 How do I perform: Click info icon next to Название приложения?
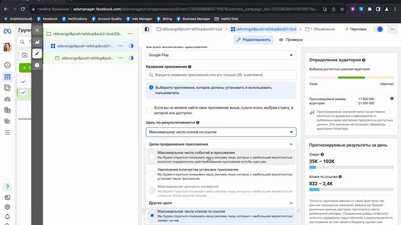click(189, 67)
